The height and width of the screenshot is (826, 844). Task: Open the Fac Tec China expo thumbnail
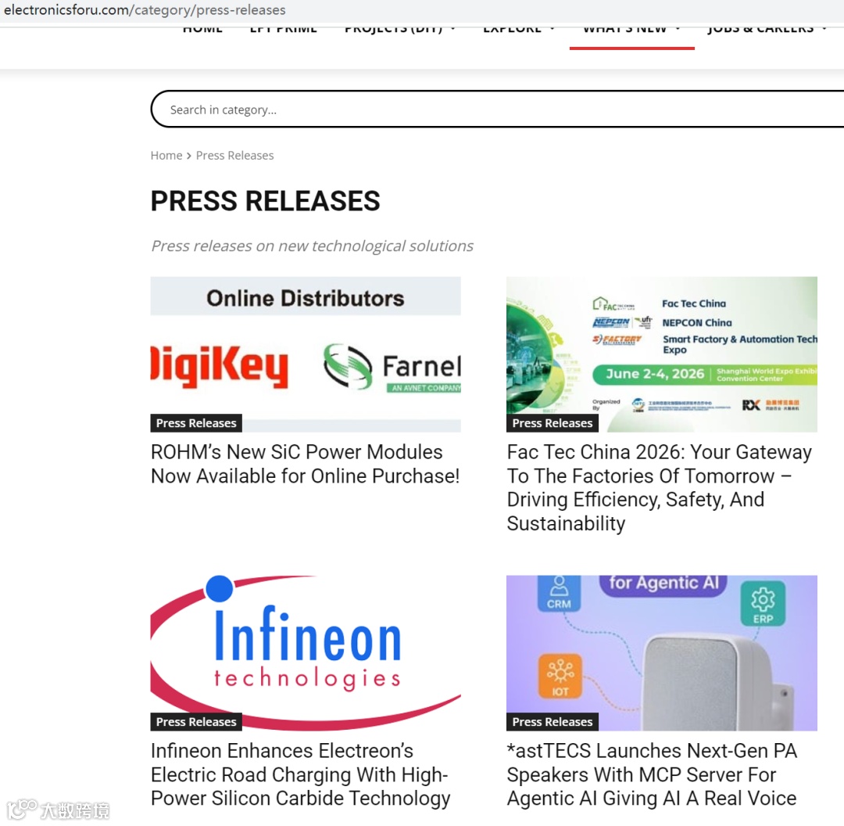(x=662, y=354)
